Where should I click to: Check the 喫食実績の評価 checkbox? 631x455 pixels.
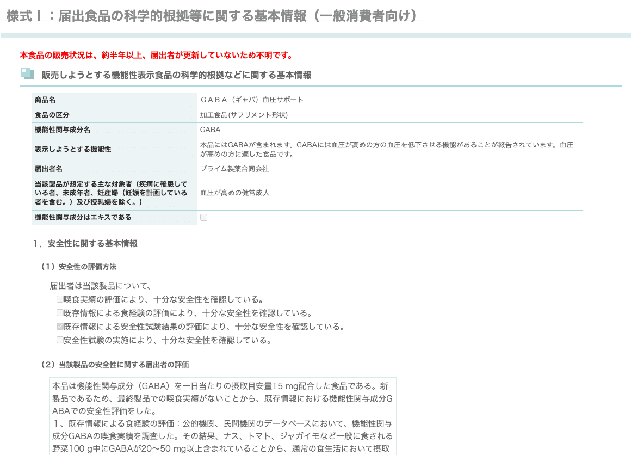coord(60,298)
